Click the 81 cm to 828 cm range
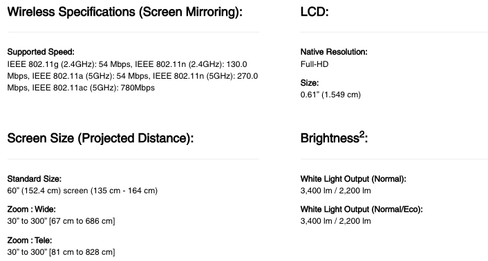488x261 pixels. [x=82, y=252]
